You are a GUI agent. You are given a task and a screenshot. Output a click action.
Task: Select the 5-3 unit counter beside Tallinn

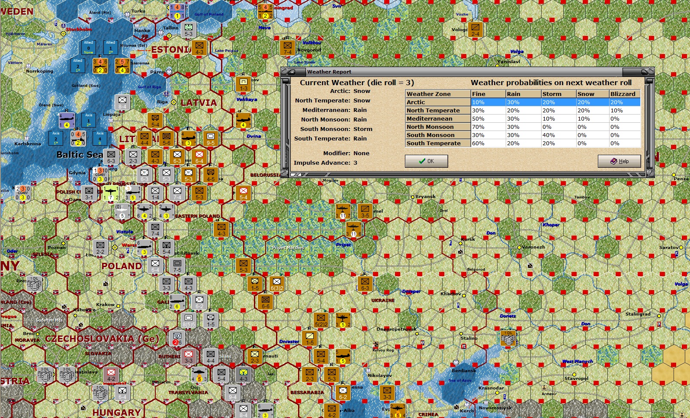(x=189, y=30)
